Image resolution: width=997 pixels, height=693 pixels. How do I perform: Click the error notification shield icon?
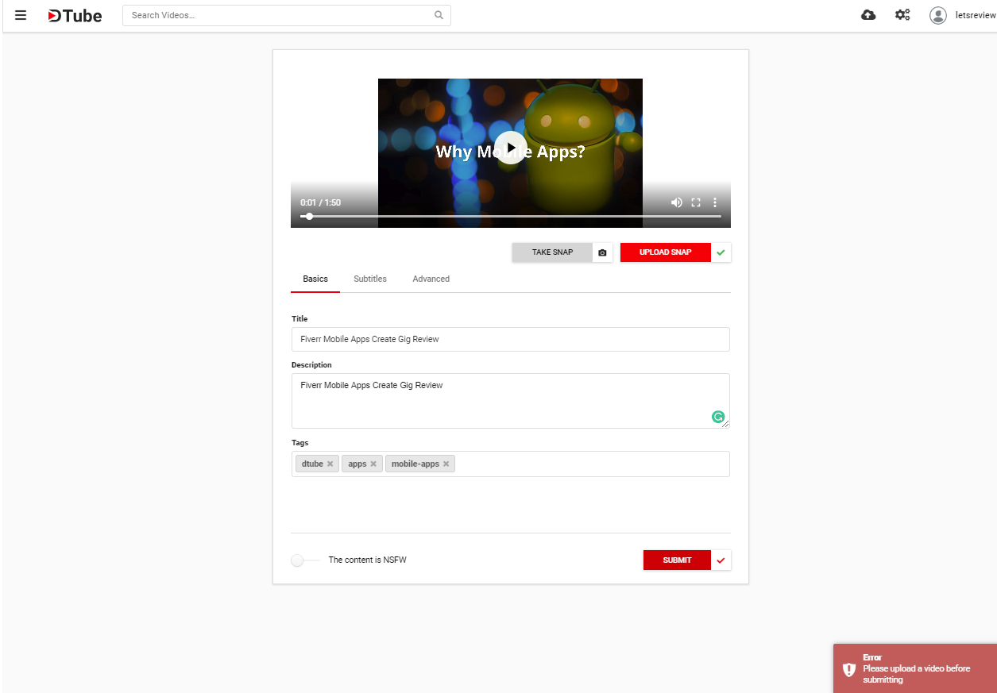[x=849, y=669]
